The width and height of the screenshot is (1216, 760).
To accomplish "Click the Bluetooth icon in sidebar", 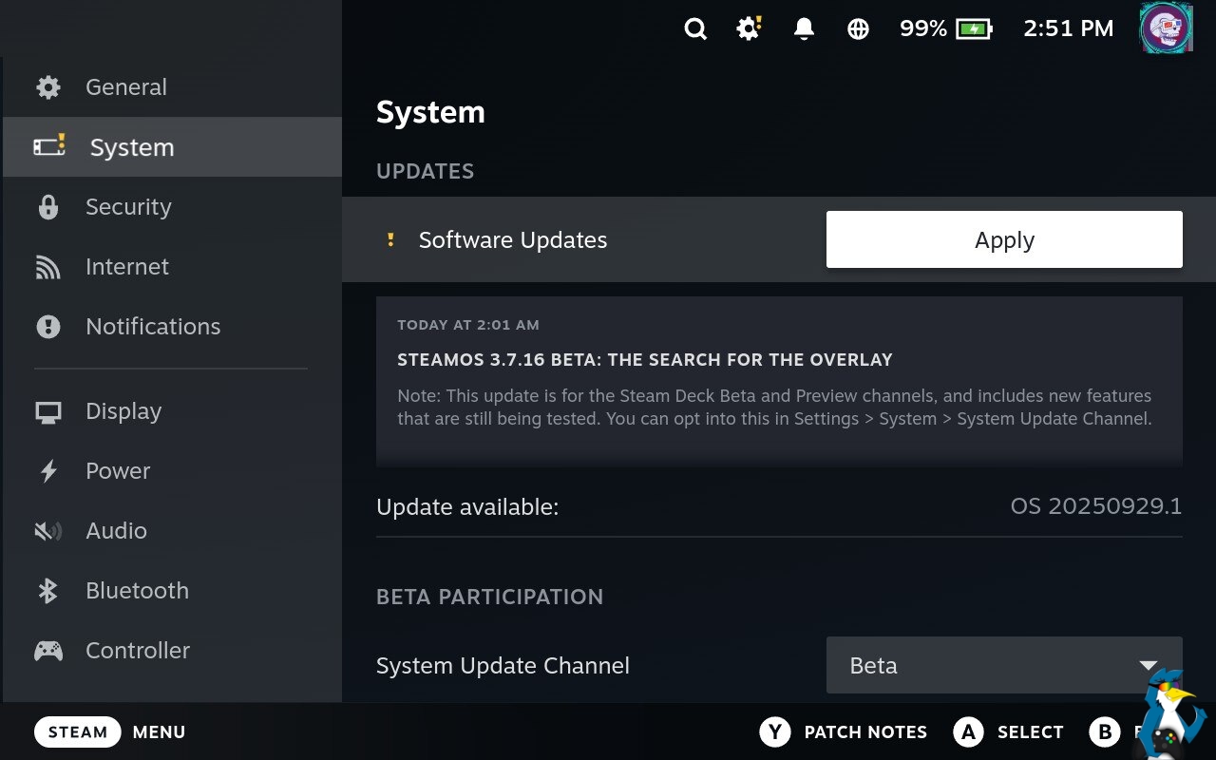I will pos(47,591).
